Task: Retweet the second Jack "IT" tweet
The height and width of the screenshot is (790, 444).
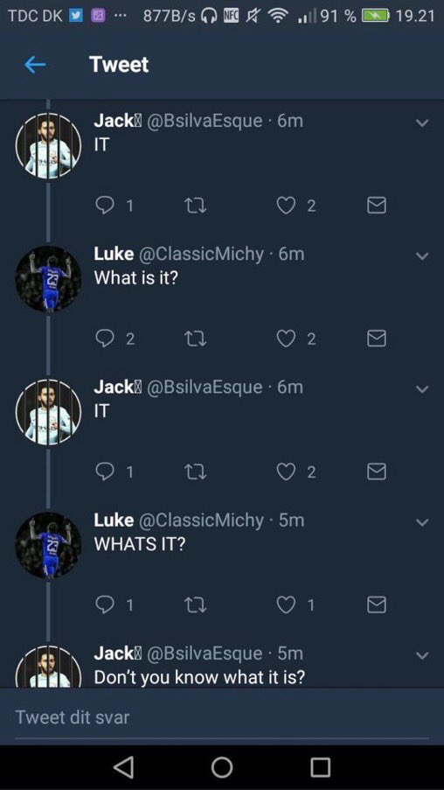Action: click(196, 472)
